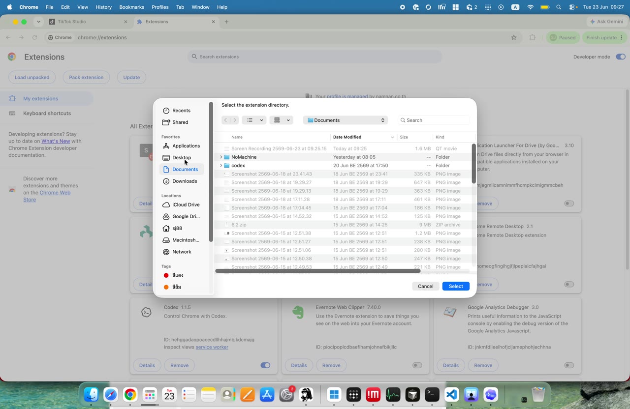Select the red tag สีแดง
The height and width of the screenshot is (409, 630).
click(x=178, y=275)
